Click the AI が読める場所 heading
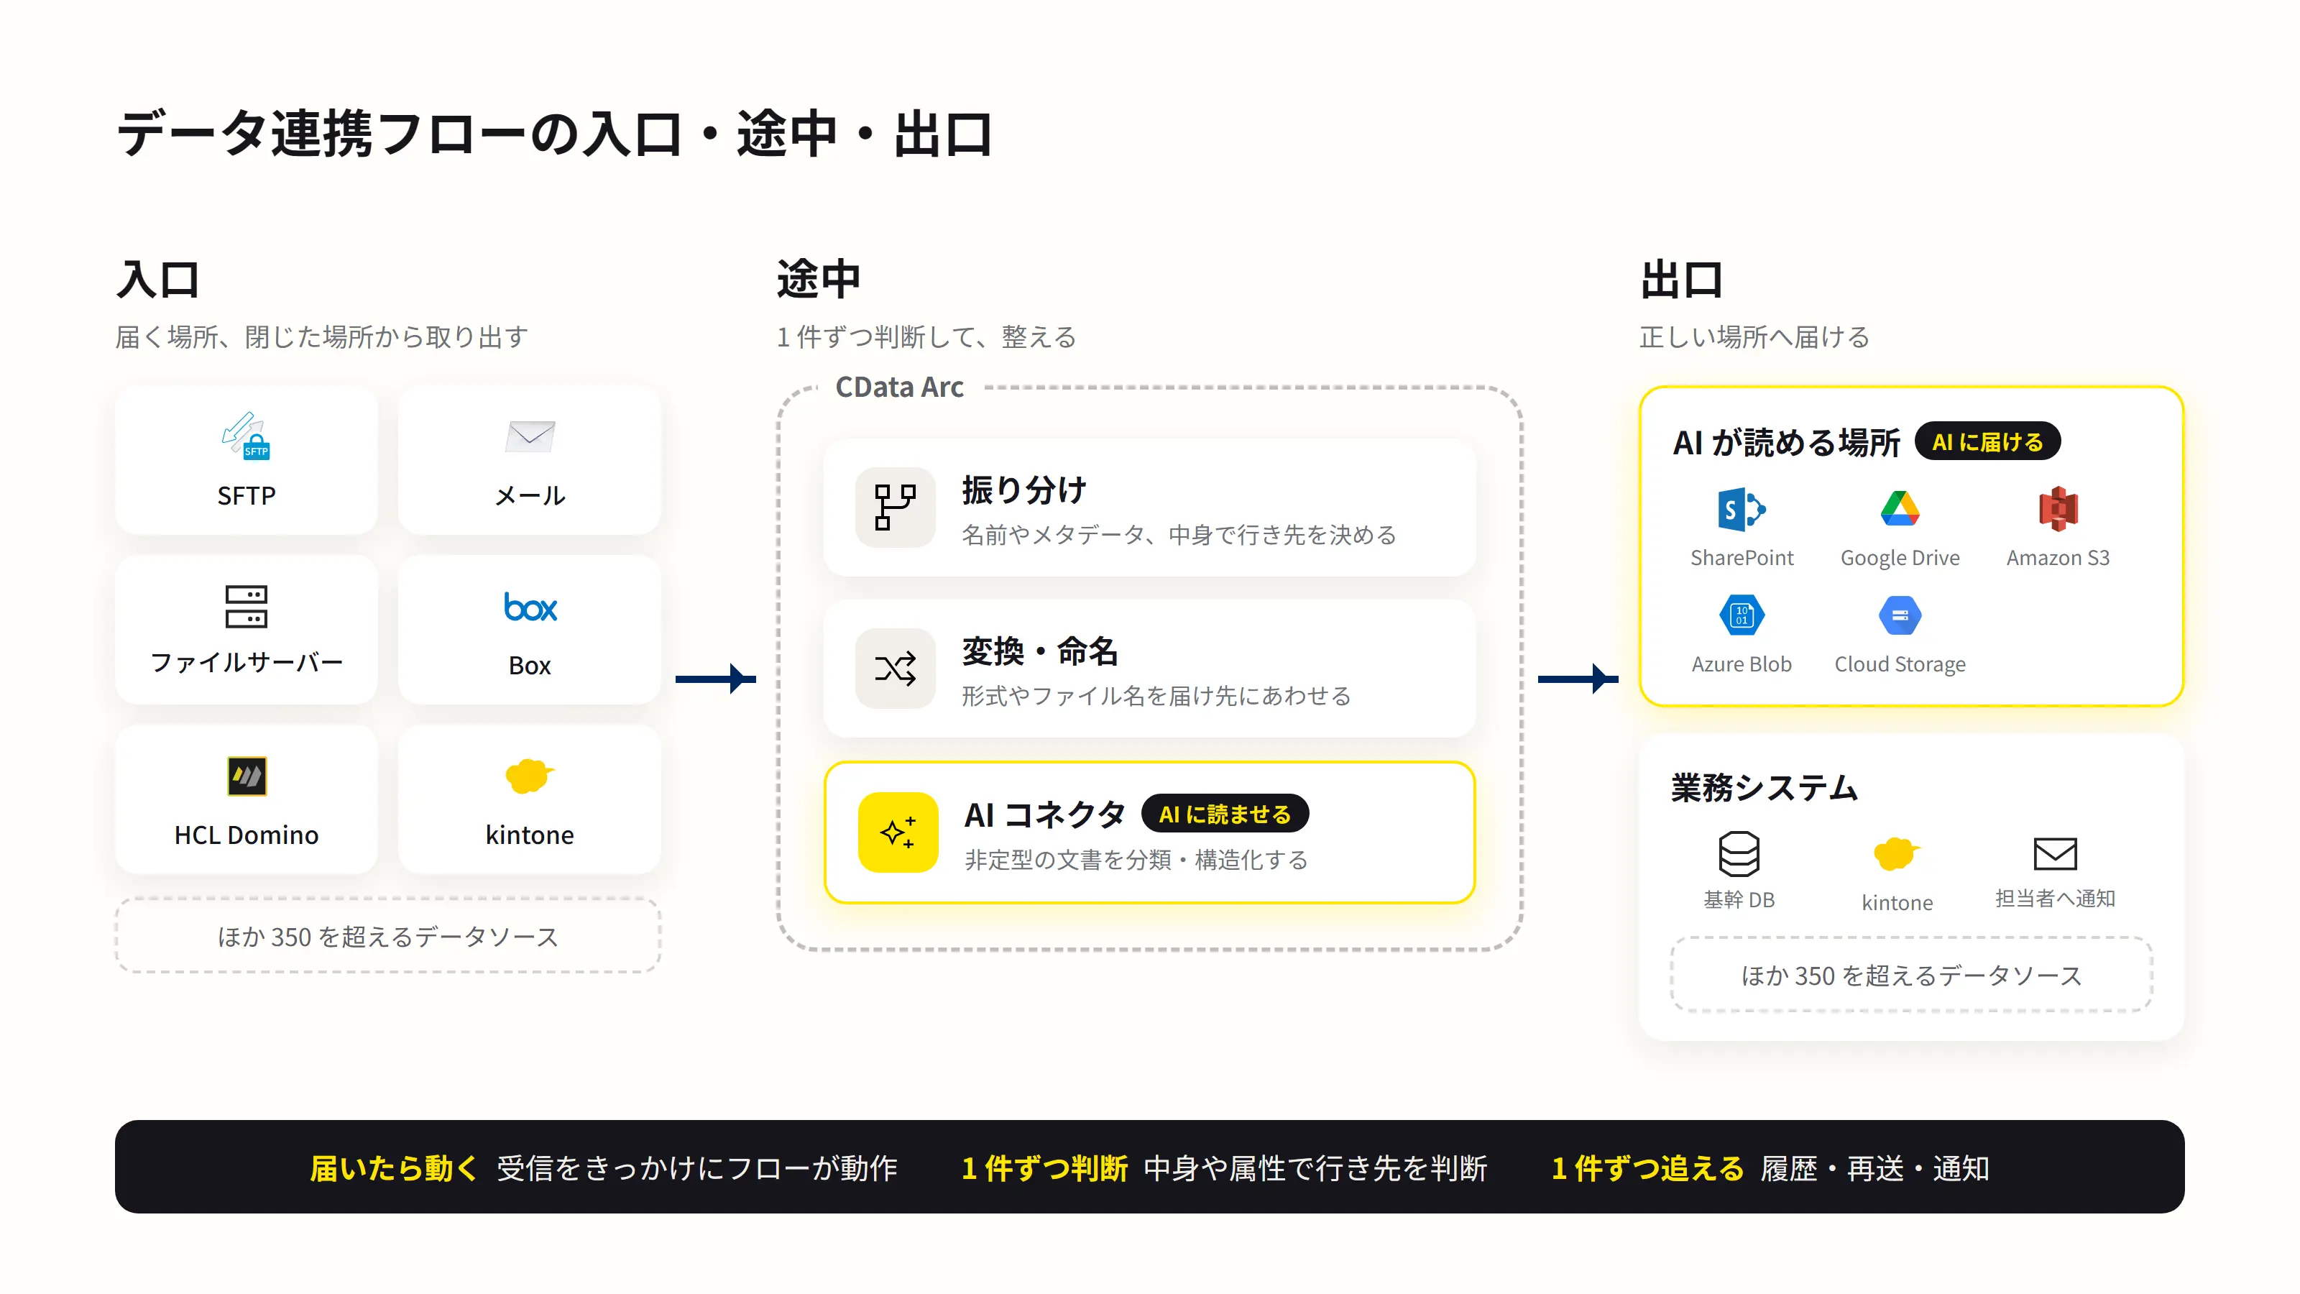Image resolution: width=2300 pixels, height=1294 pixels. tap(1787, 442)
